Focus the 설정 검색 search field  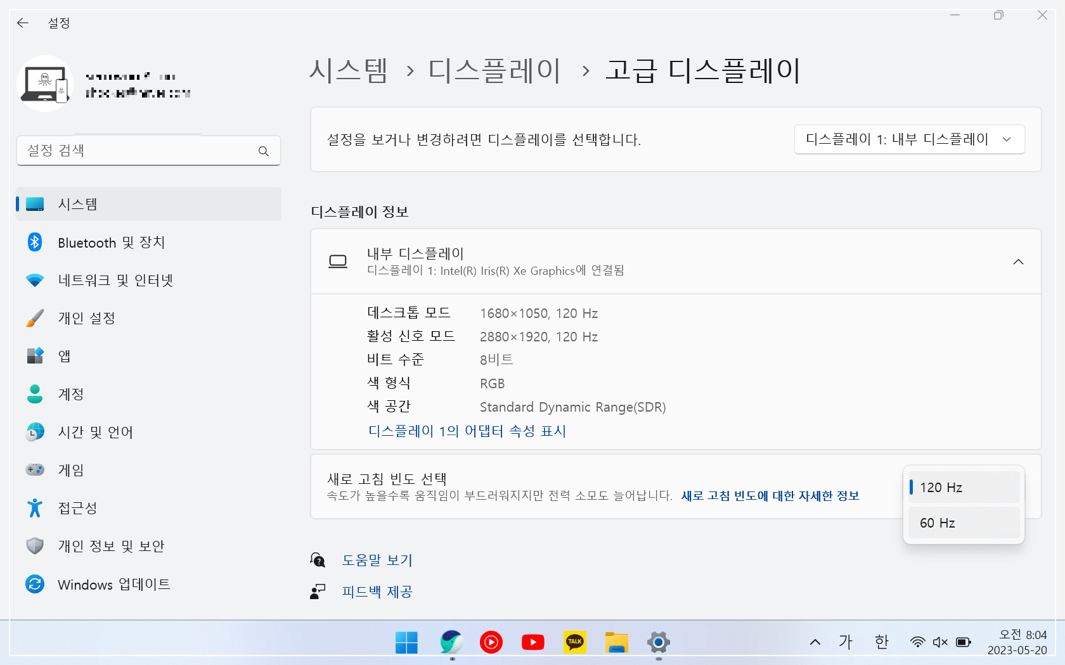pos(148,151)
